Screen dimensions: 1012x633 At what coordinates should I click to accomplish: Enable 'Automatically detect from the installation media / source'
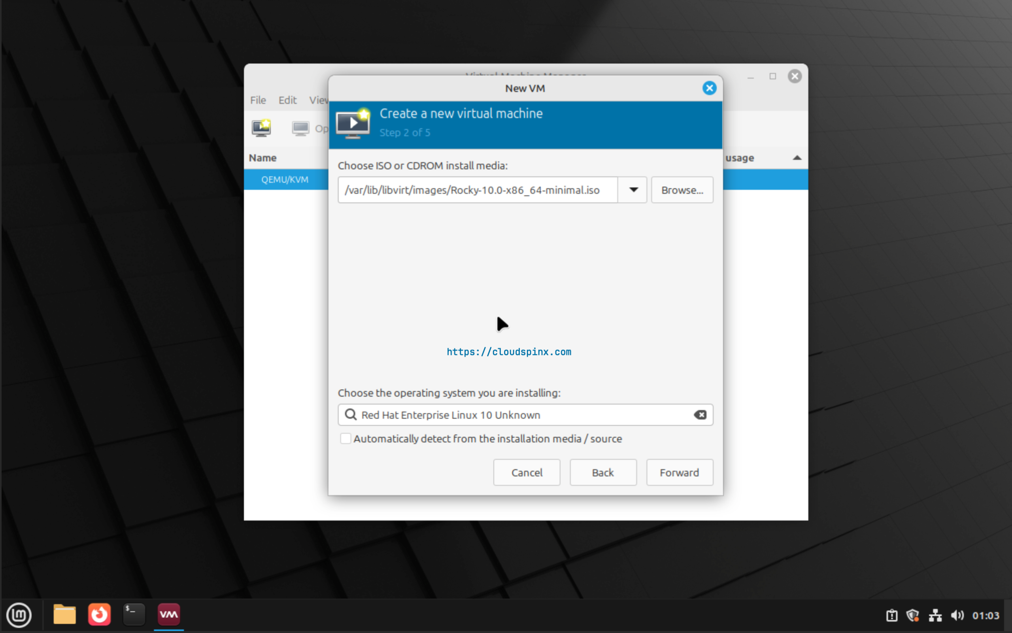click(x=346, y=438)
